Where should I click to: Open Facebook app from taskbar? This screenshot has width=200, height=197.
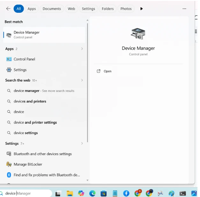pos(126,193)
